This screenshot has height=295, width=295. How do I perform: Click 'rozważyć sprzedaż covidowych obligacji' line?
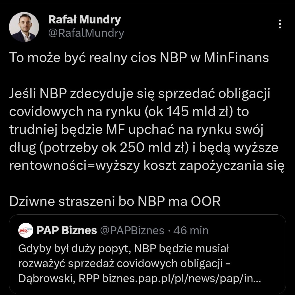coord(121,264)
